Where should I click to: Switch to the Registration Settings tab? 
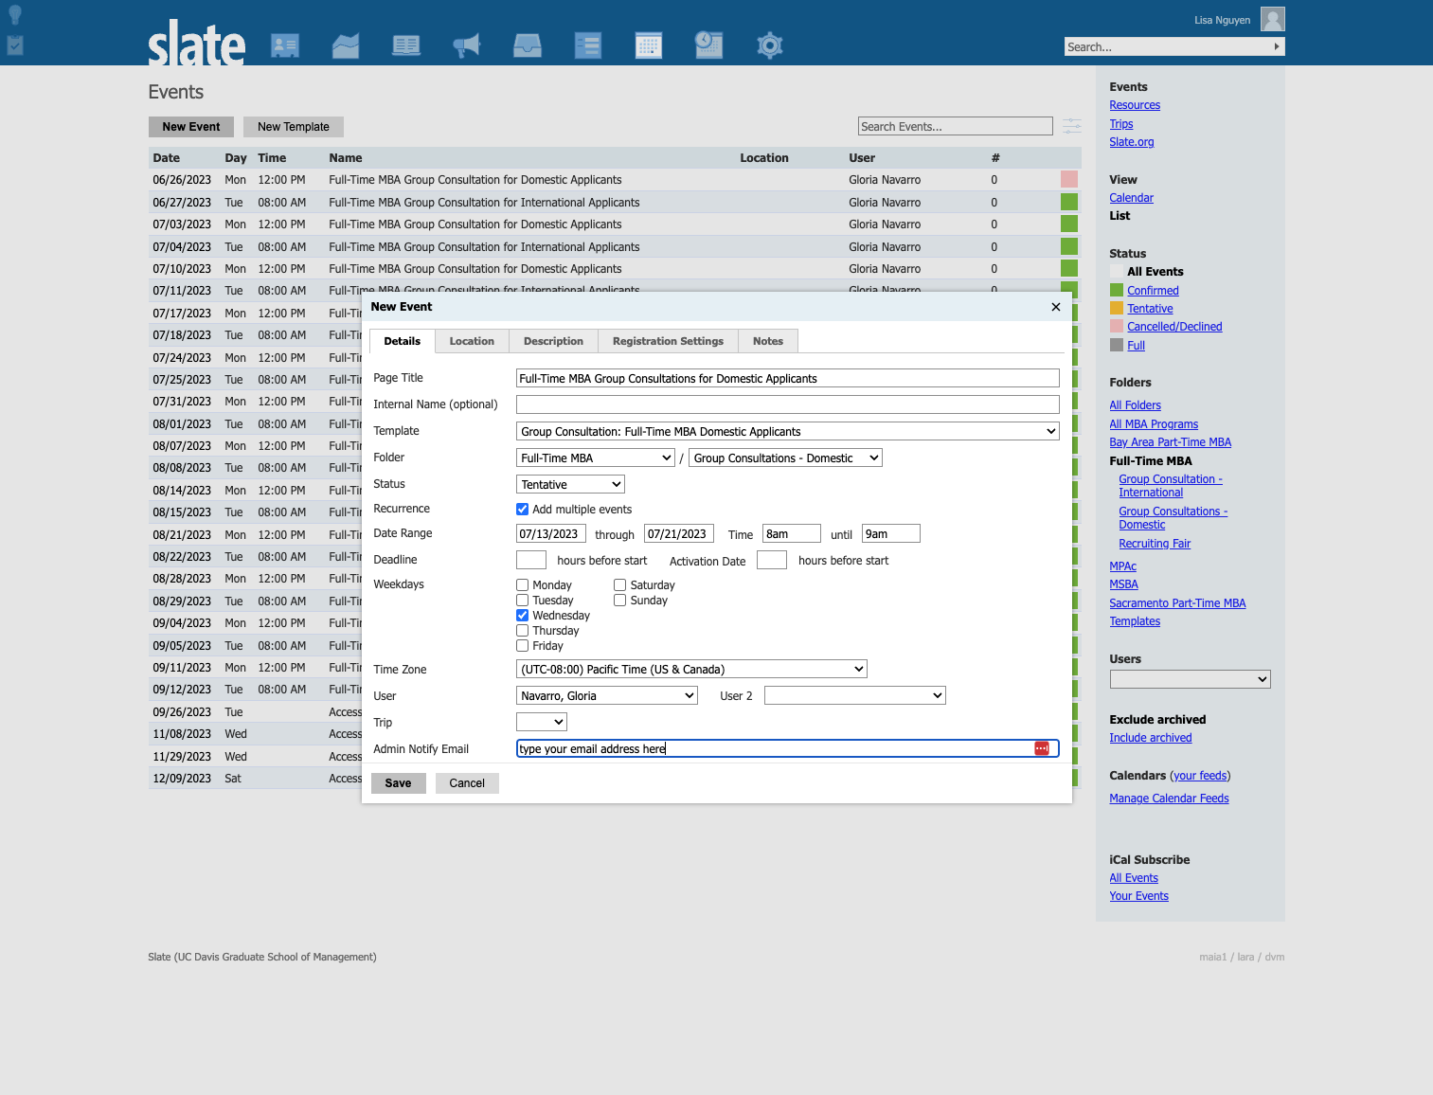[668, 341]
